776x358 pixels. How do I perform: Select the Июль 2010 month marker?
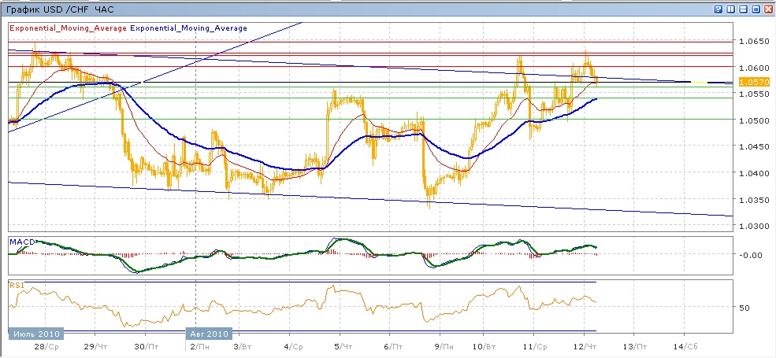pyautogui.click(x=34, y=334)
